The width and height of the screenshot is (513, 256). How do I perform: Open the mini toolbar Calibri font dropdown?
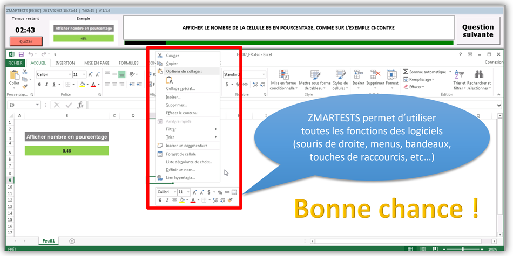[x=175, y=192]
